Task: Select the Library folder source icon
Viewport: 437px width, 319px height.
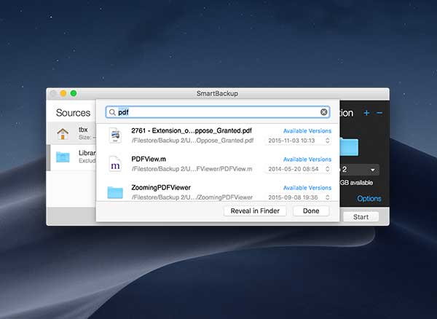Action: [x=63, y=157]
